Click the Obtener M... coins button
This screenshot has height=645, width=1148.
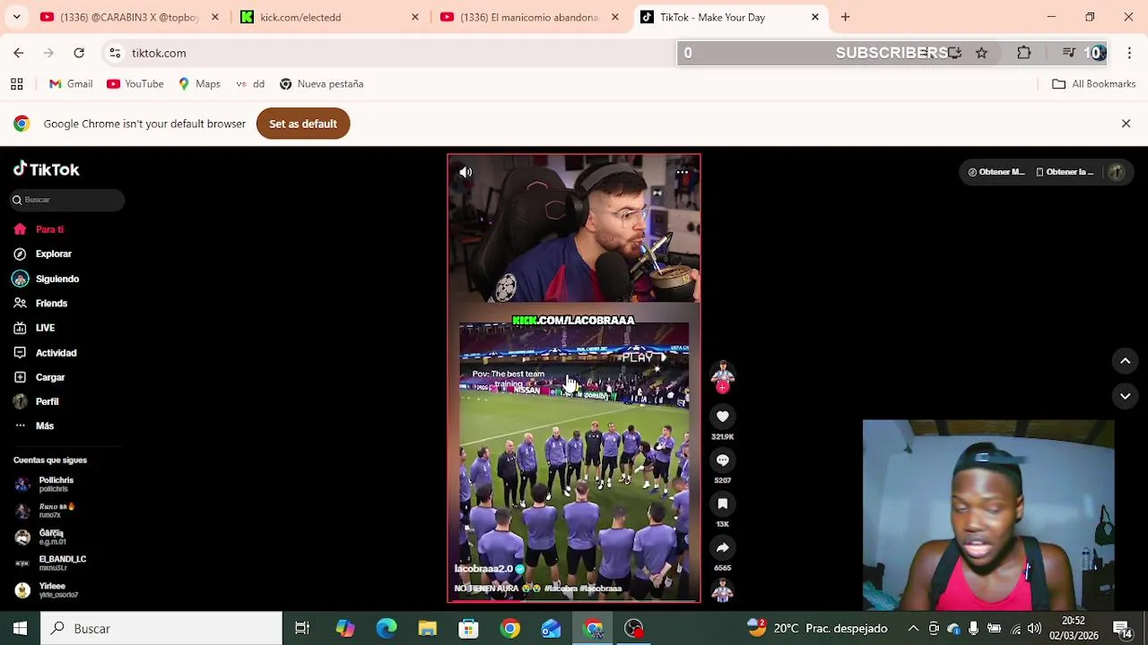pos(996,172)
